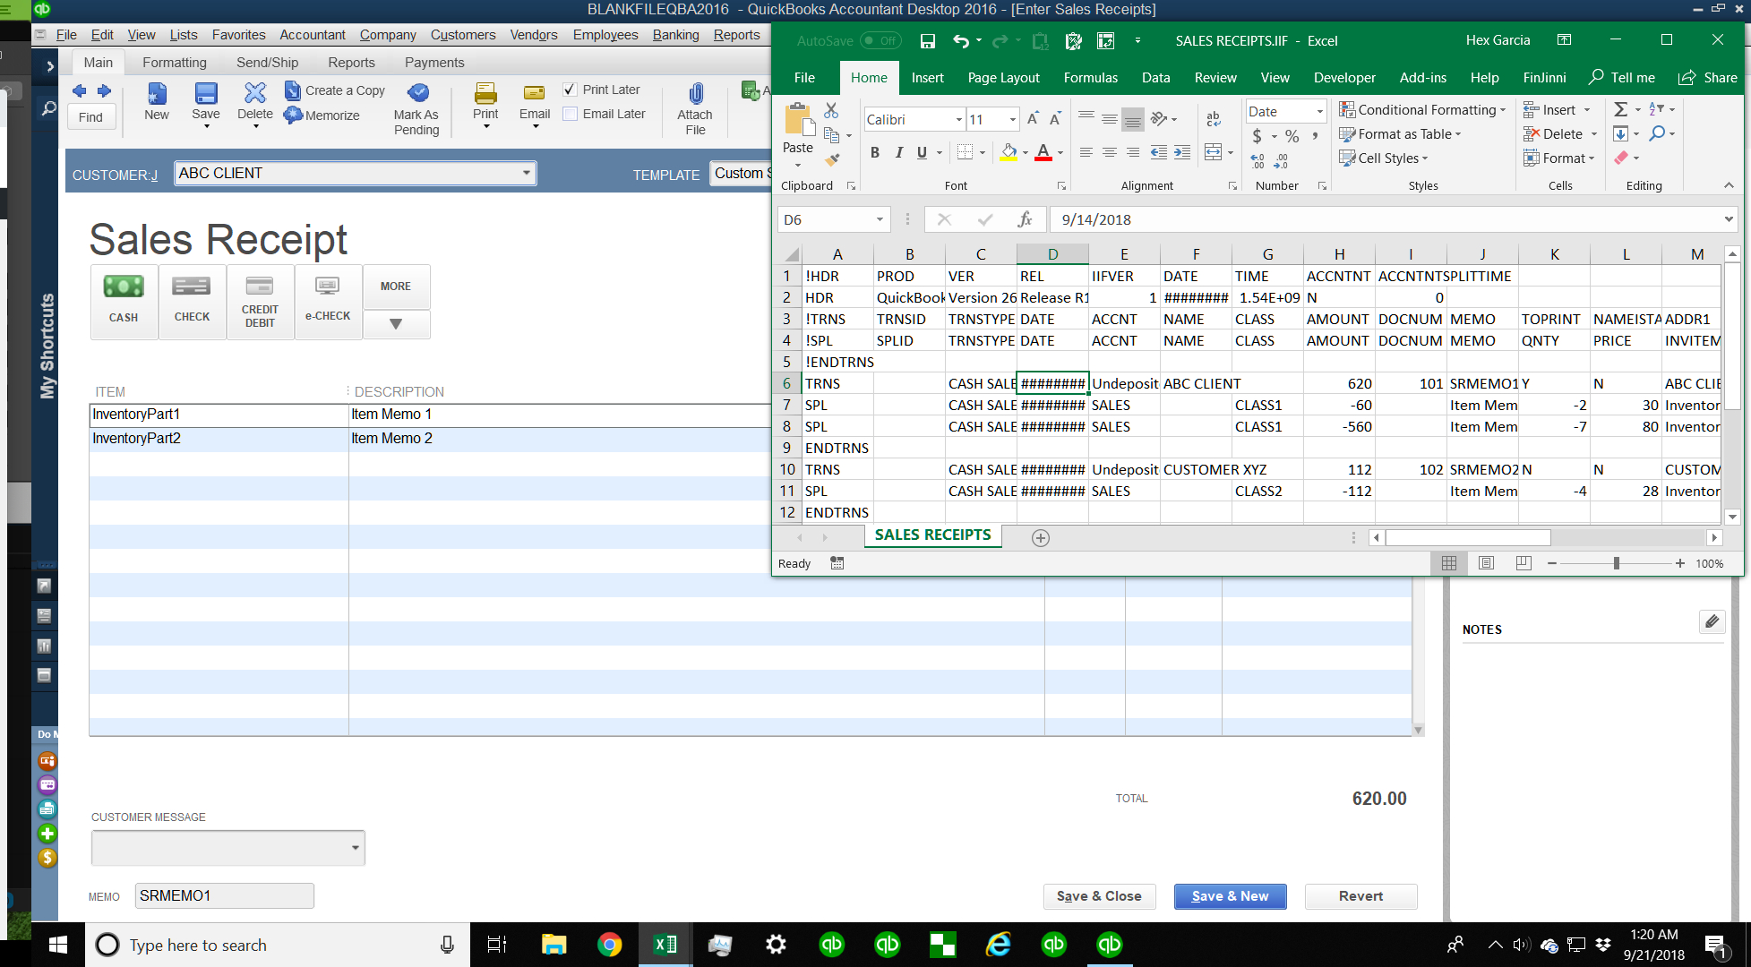1751x967 pixels.
Task: Open the Formulas ribbon tab
Action: (x=1090, y=78)
